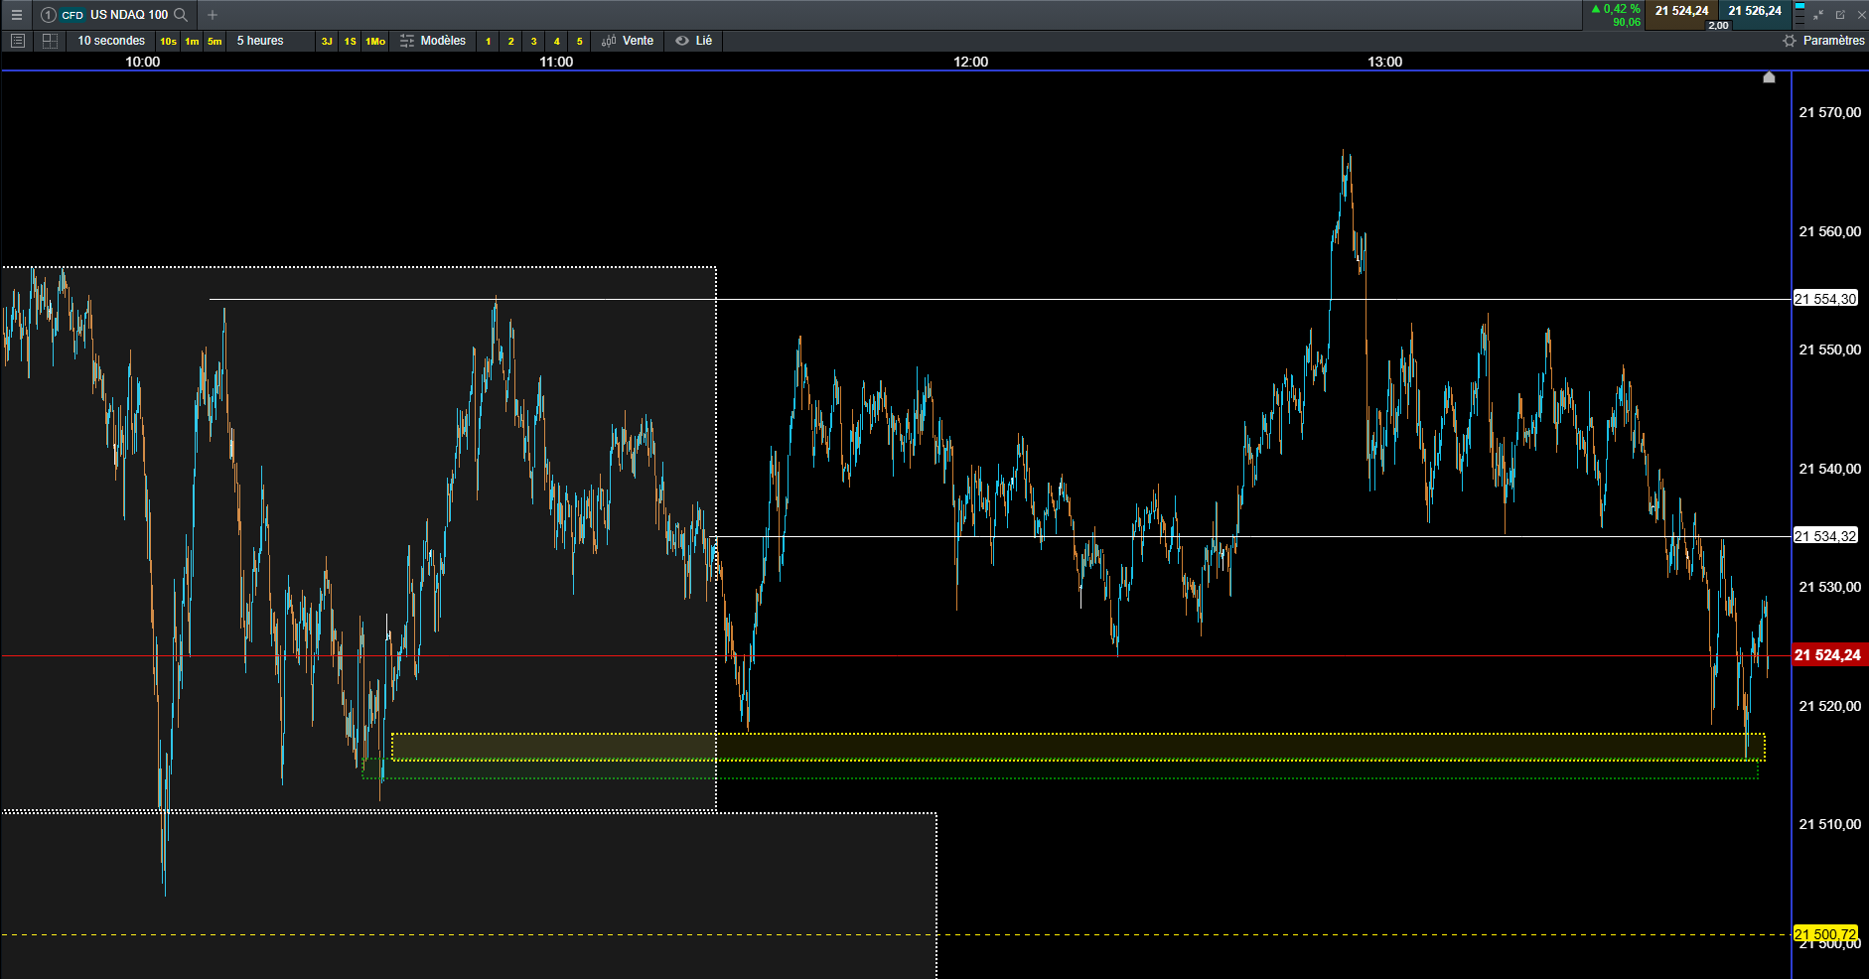Image resolution: width=1869 pixels, height=979 pixels.
Task: Select the 21 554,30 horizontal line label
Action: 1825,299
